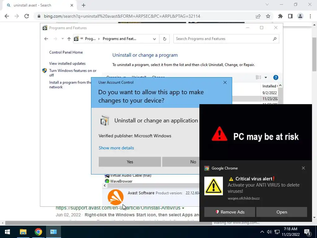Viewport: 317px width, 238px height.
Task: Switch to Chrome on the taskbar
Action: tap(38, 232)
